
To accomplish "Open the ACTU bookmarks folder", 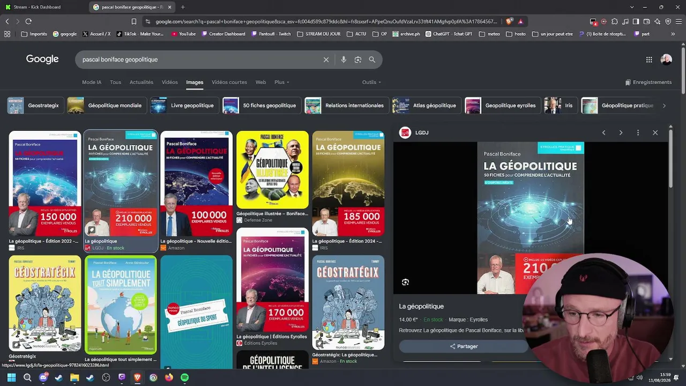I will (x=356, y=34).
